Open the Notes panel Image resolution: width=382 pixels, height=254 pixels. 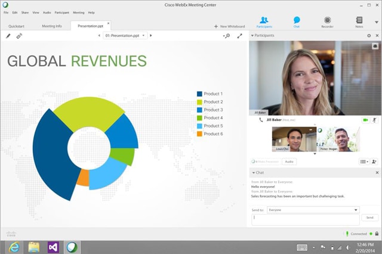[359, 22]
